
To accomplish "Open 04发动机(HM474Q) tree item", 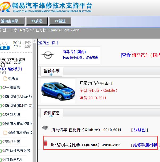I will pos(17,106).
